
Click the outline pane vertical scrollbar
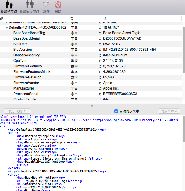(183, 50)
